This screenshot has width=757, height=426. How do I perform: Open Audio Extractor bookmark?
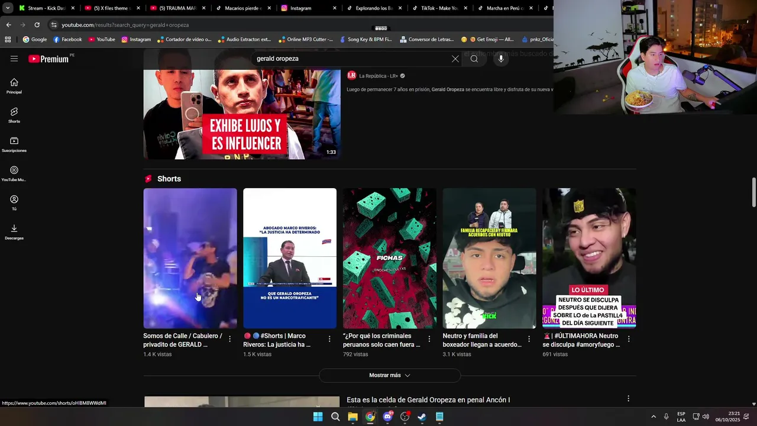[244, 40]
